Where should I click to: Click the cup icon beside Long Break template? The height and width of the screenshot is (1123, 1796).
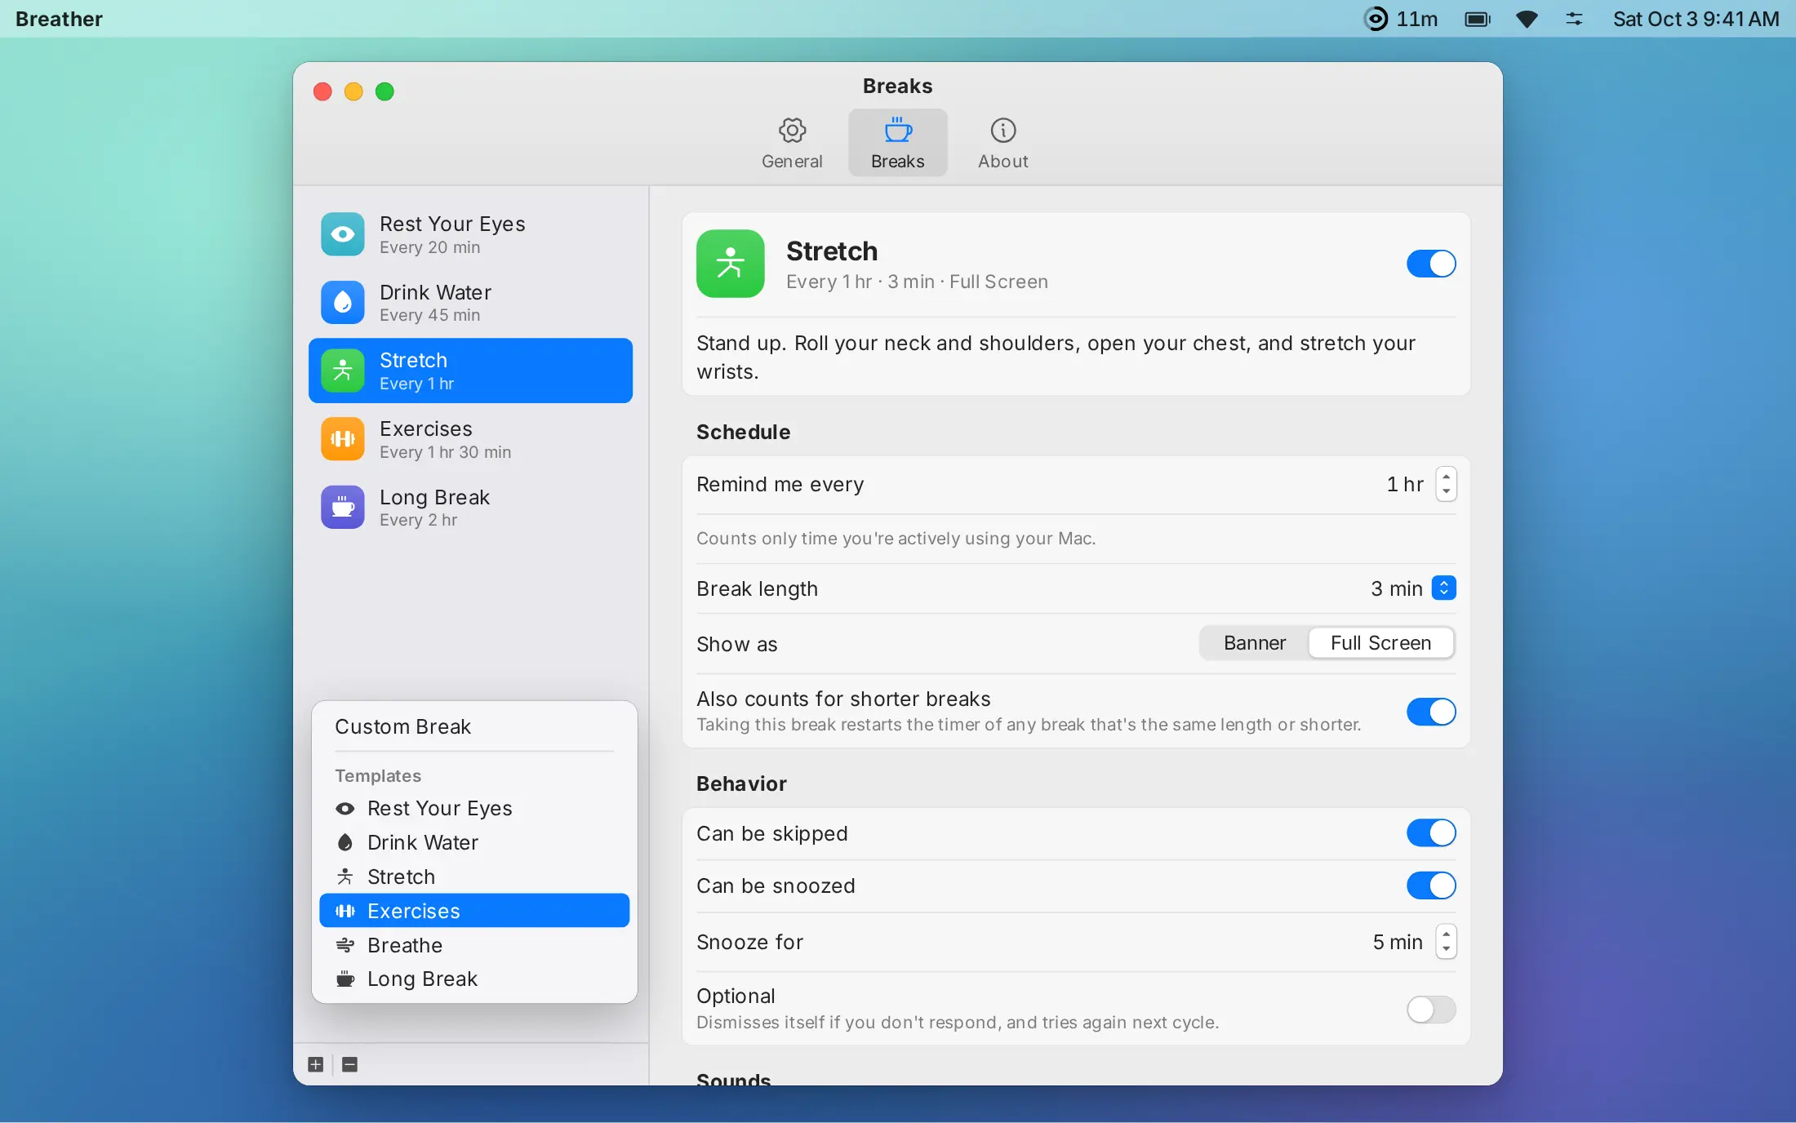point(345,979)
